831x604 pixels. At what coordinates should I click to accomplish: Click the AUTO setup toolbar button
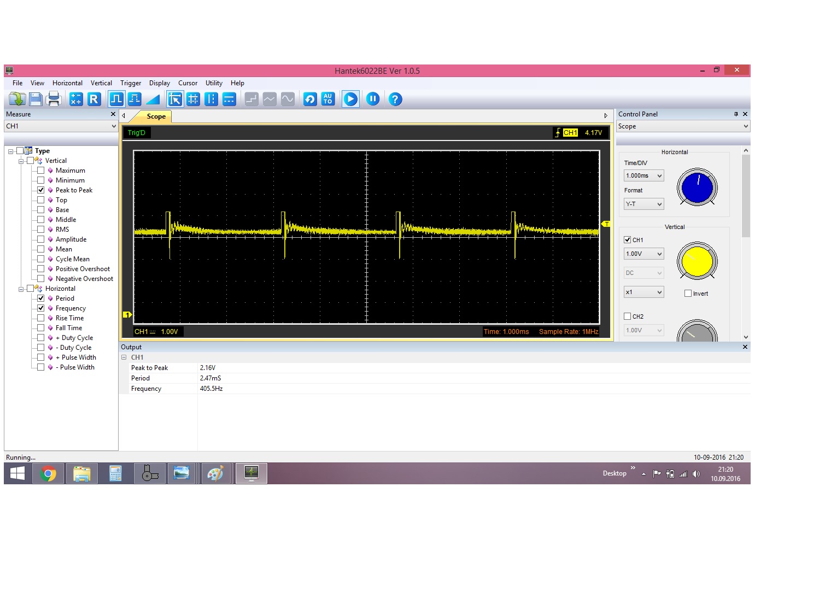click(328, 99)
